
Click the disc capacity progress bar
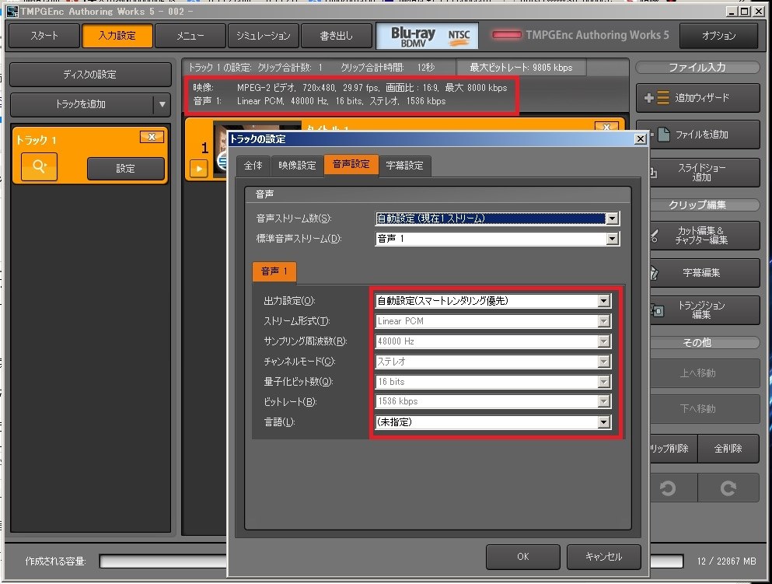pyautogui.click(x=162, y=561)
